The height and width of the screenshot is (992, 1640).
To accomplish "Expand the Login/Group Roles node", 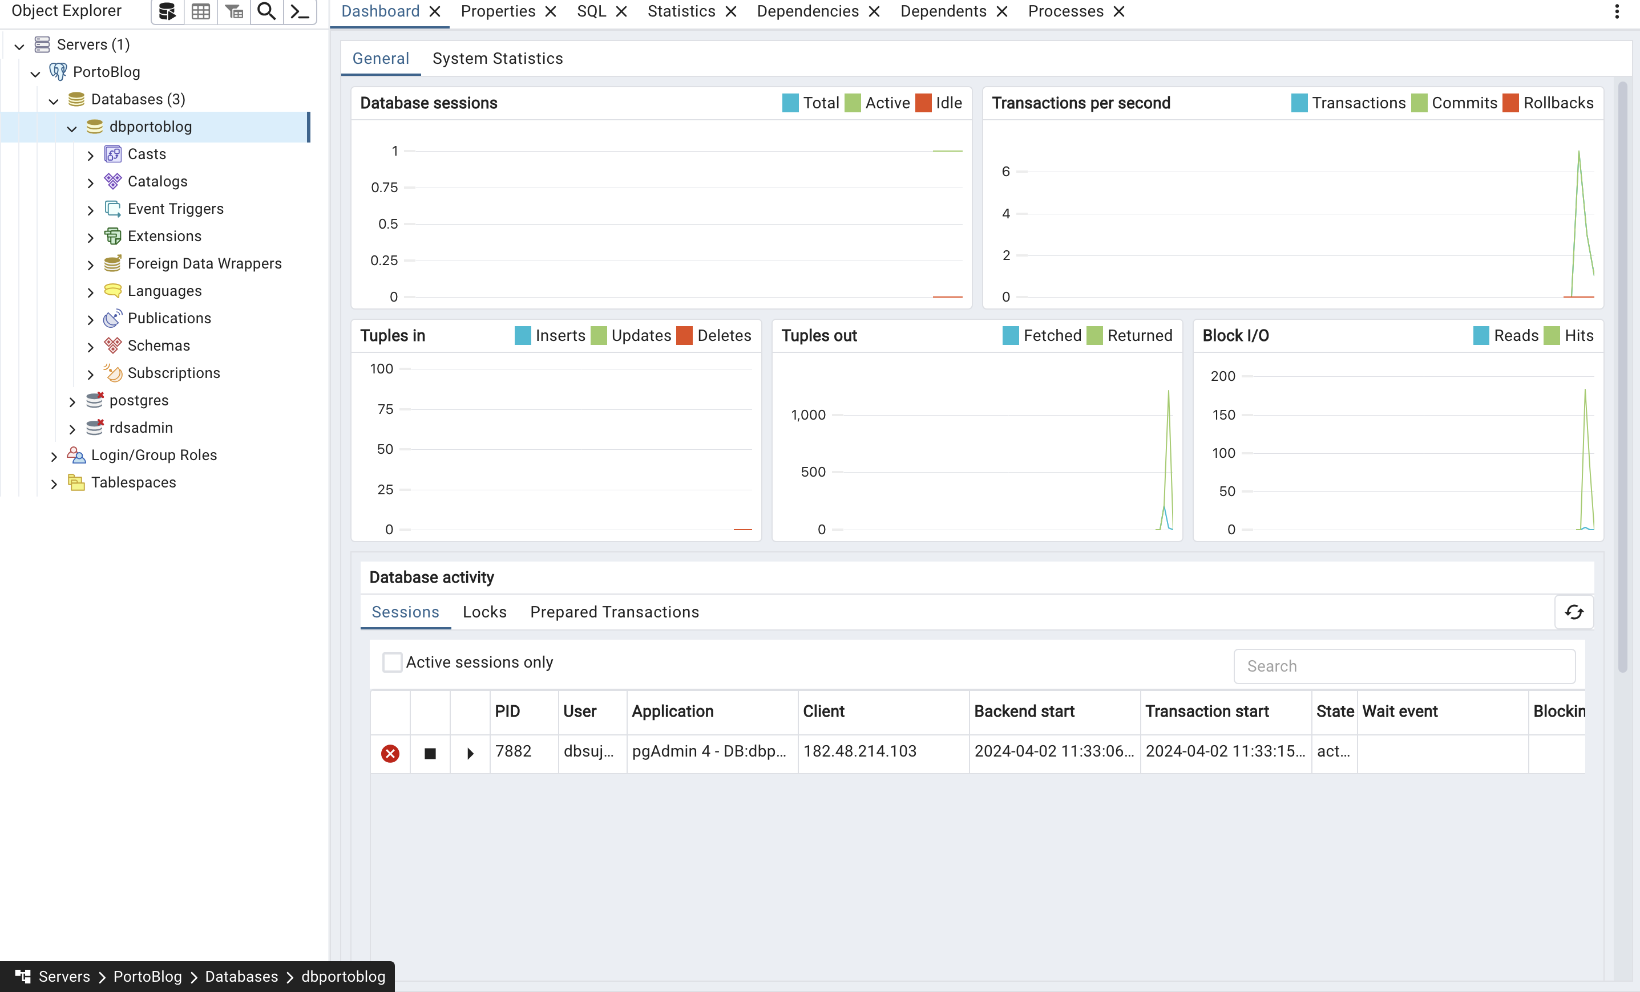I will point(54,456).
